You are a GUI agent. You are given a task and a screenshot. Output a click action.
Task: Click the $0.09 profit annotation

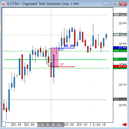pos(69,46)
